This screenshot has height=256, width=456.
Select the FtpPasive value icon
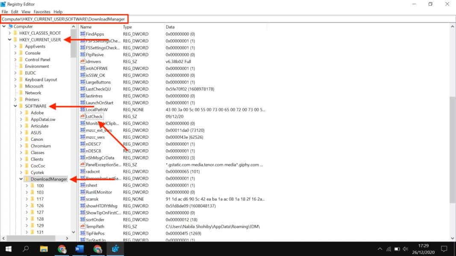pos(82,55)
